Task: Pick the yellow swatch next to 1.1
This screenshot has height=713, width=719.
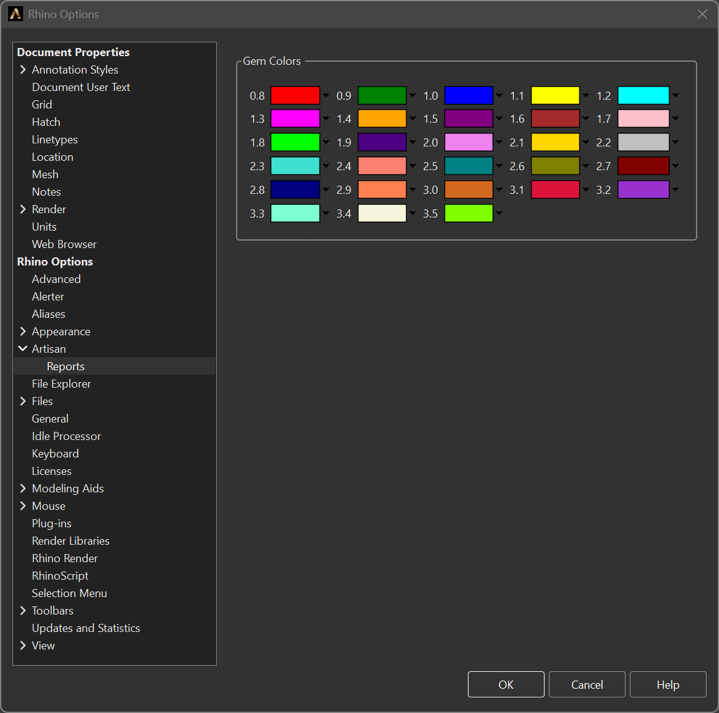Action: (555, 95)
